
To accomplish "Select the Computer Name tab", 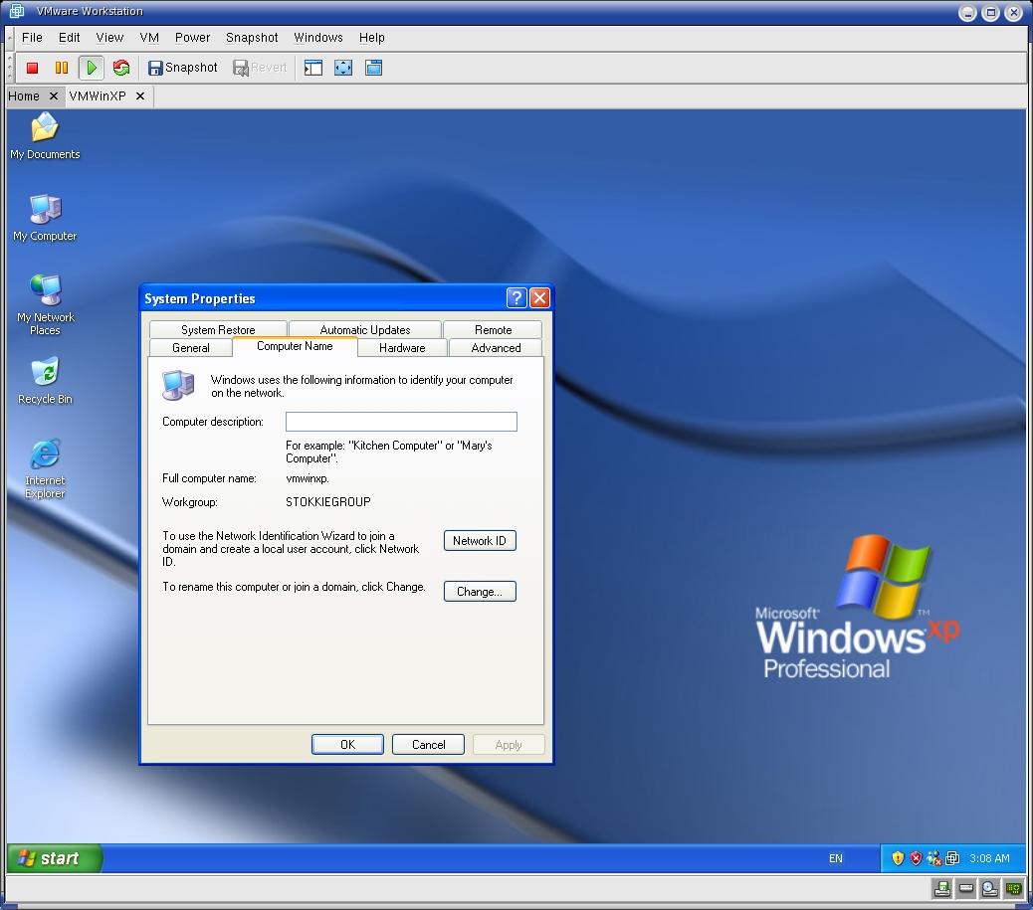I will 295,346.
